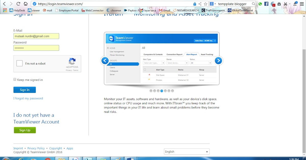This screenshot has height=160, width=306.
Task: Click the scrollbar up arrow
Action: (304, 16)
